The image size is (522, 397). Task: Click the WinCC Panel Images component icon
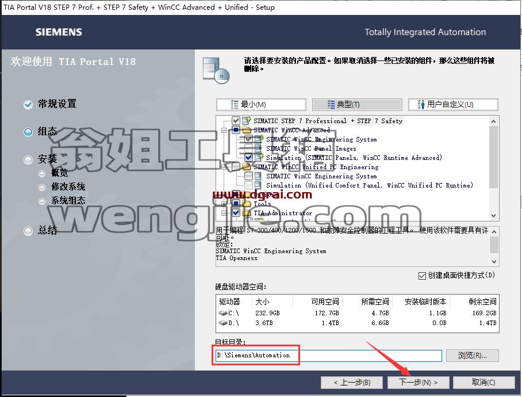pos(258,148)
